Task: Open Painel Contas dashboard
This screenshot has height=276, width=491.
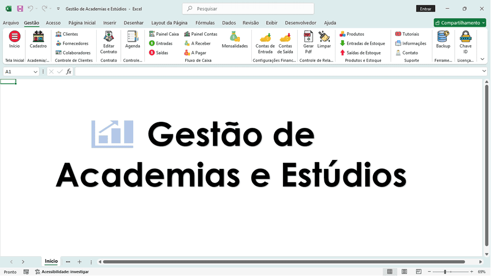Action: coord(201,34)
